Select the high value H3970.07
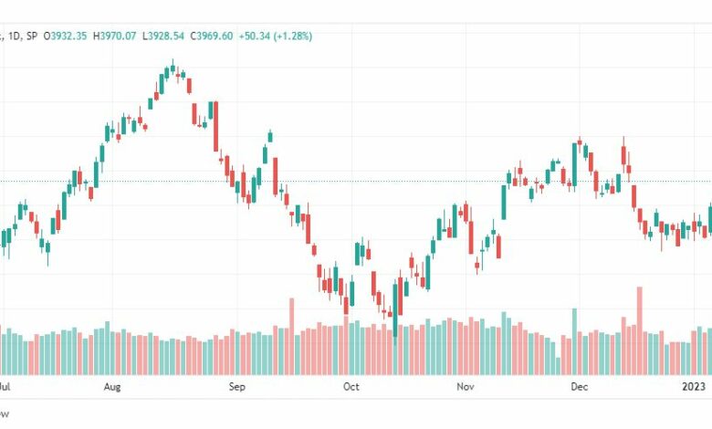 (x=114, y=36)
